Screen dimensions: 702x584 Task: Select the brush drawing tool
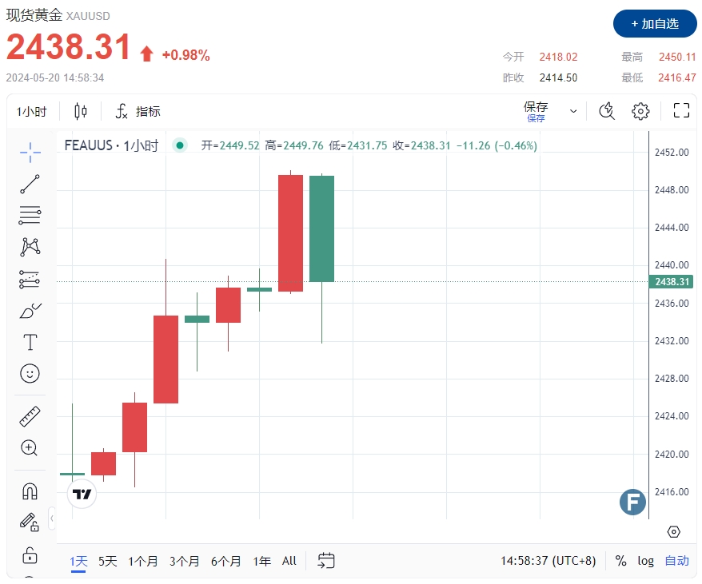(30, 311)
